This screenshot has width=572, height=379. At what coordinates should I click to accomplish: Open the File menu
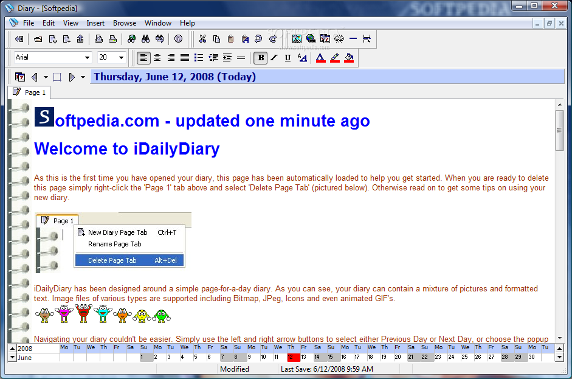click(x=29, y=23)
